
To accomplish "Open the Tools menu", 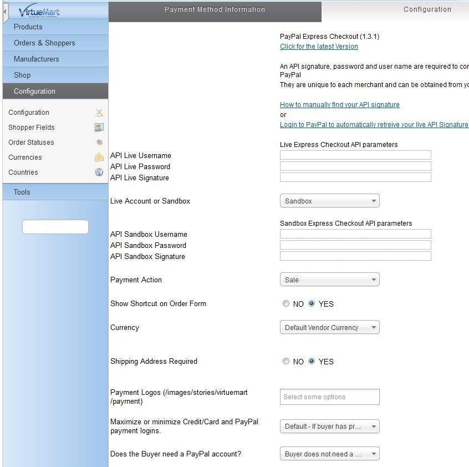I will [x=55, y=192].
